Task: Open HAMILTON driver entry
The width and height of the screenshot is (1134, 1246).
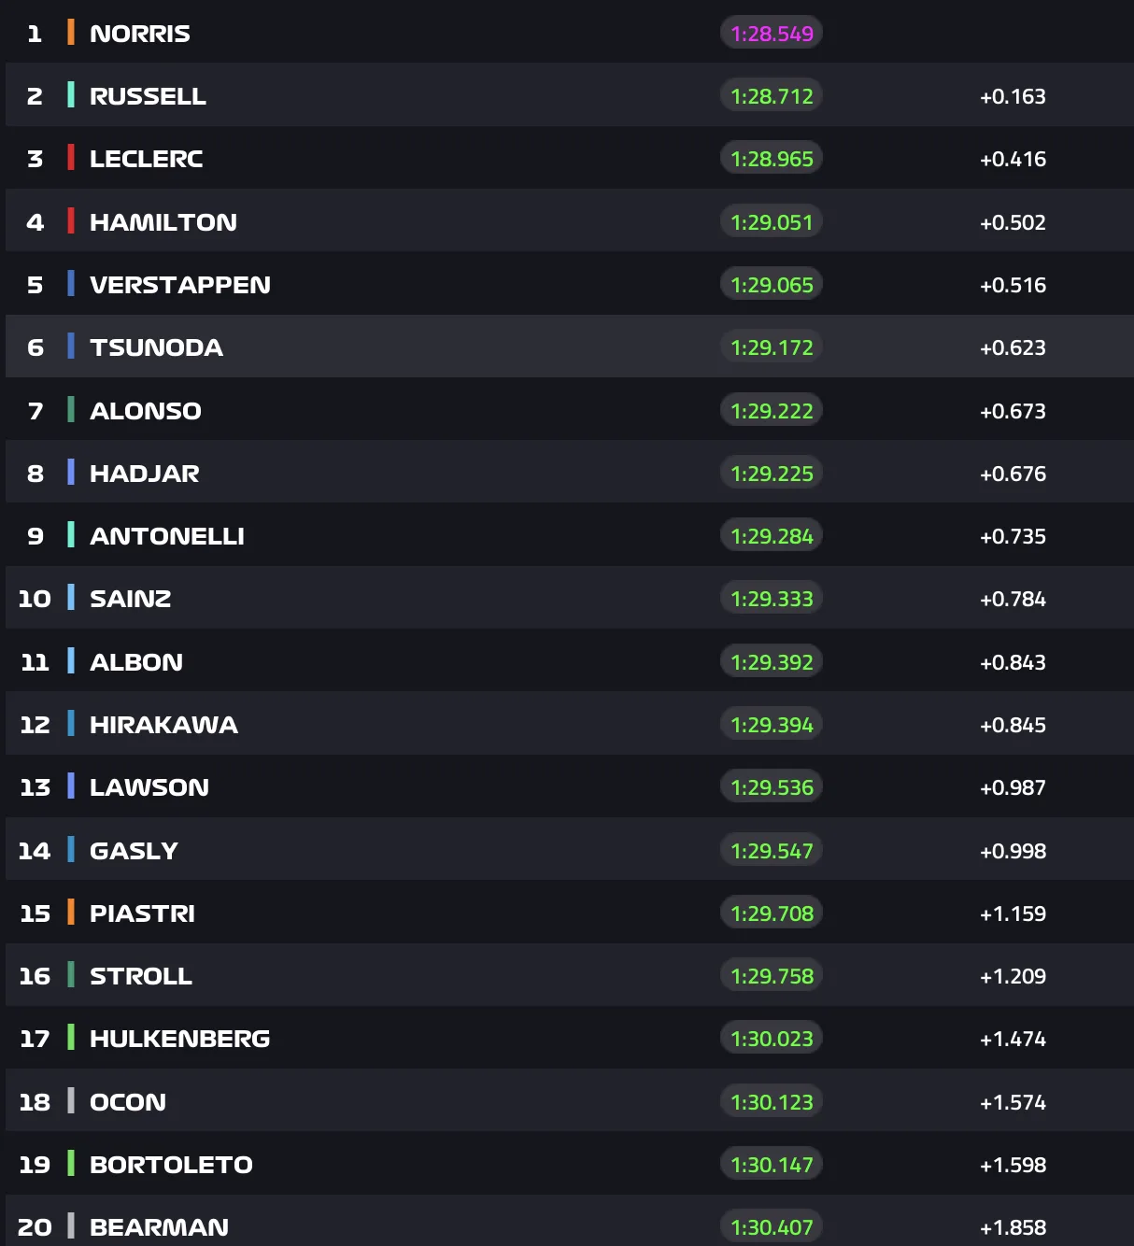Action: point(163,222)
